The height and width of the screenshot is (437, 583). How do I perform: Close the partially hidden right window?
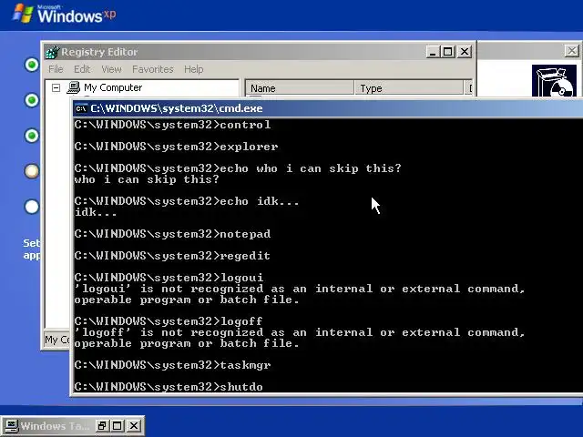coord(572,51)
